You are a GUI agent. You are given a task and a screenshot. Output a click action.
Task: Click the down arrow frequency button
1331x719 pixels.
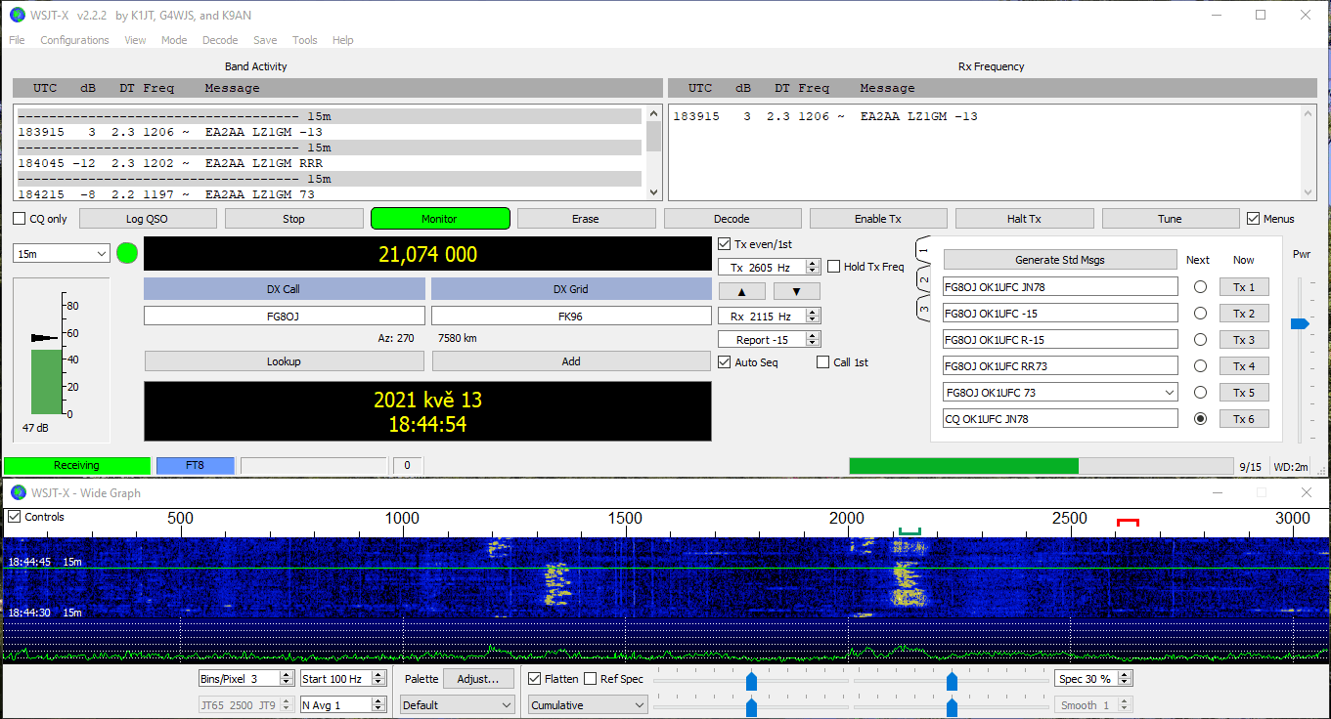click(796, 291)
